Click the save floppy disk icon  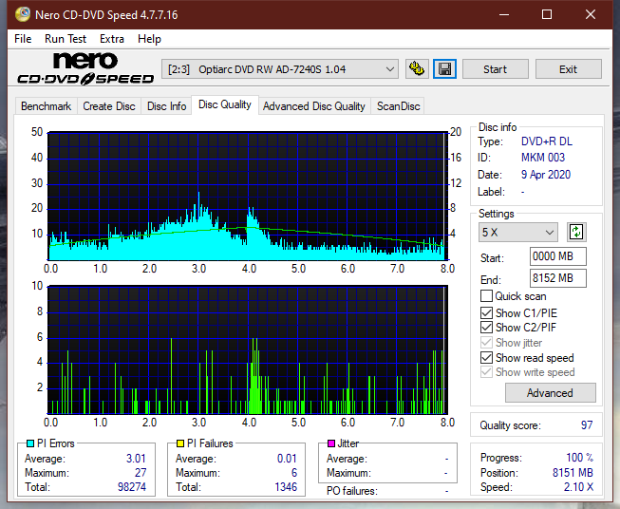444,69
